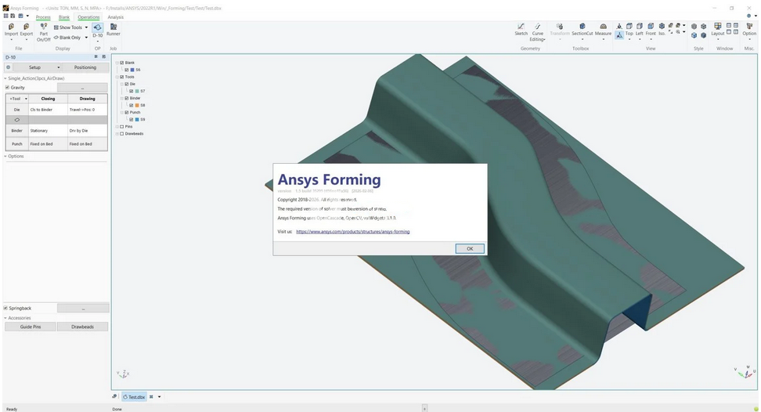
Task: Click the Import icon in File group
Action: coord(11,29)
